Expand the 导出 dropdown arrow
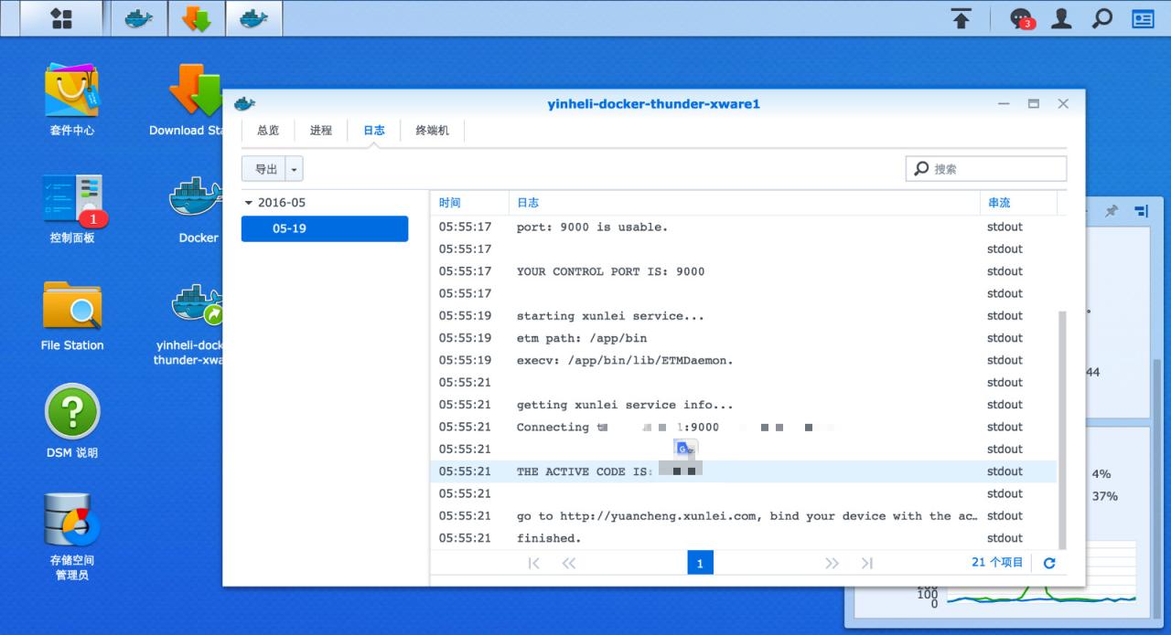This screenshot has height=635, width=1171. 294,169
